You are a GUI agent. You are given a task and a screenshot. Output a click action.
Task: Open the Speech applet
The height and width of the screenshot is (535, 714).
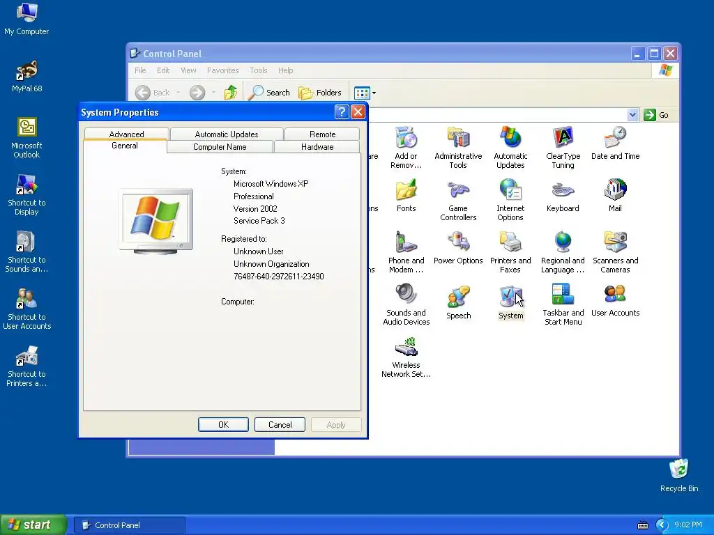(458, 302)
